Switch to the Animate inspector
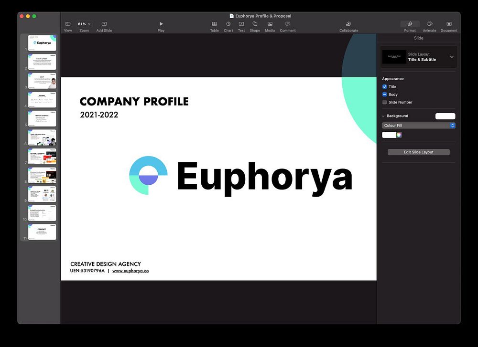Viewport: 478px width, 347px height. click(x=430, y=24)
